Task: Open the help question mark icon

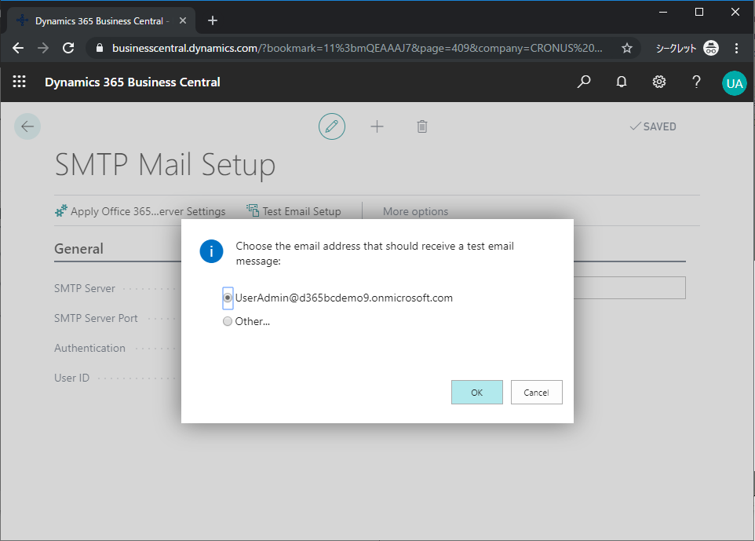Action: coord(696,82)
